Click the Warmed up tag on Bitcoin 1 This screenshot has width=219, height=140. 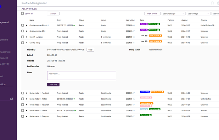(154, 24)
